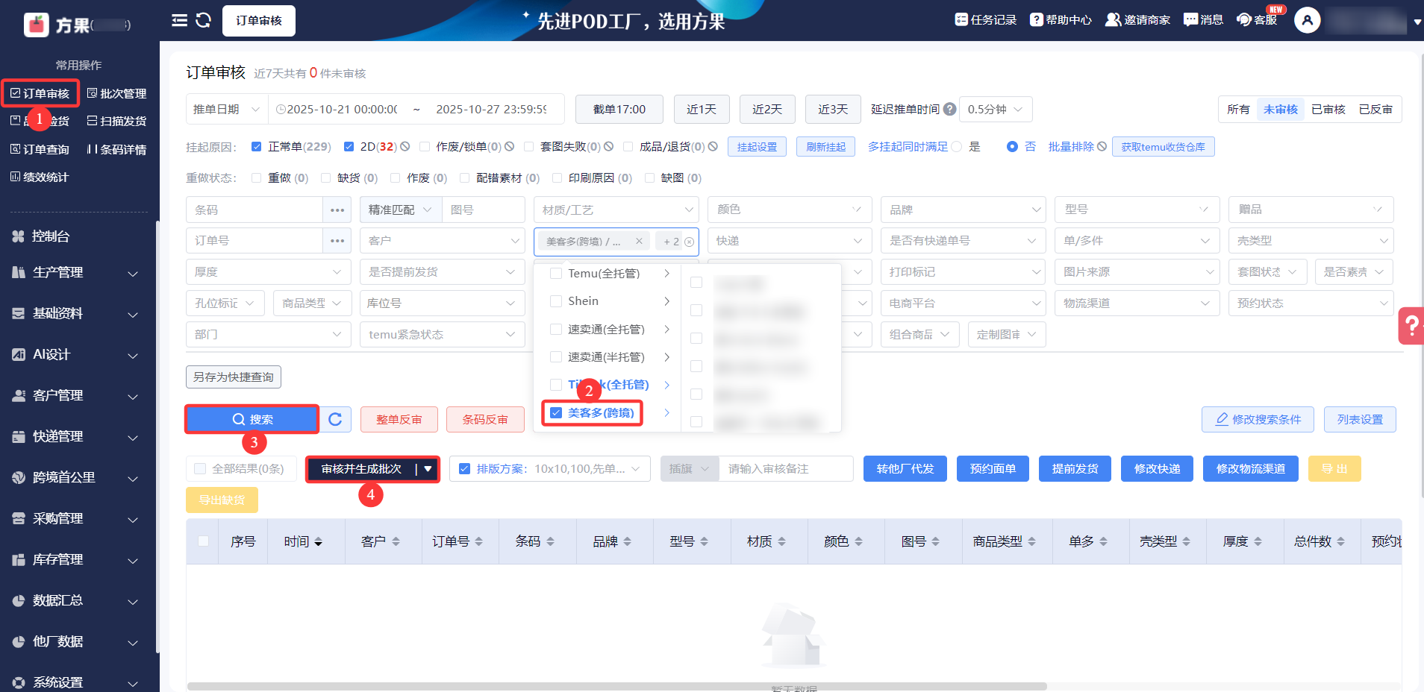Image resolution: width=1424 pixels, height=692 pixels.
Task: Click the ellipsis button beside 条码 field
Action: tap(337, 210)
